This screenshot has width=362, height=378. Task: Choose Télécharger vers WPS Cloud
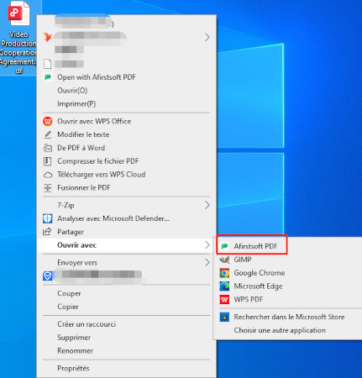click(x=126, y=175)
